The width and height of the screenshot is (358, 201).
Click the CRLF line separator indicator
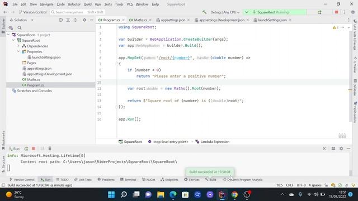[290, 185]
